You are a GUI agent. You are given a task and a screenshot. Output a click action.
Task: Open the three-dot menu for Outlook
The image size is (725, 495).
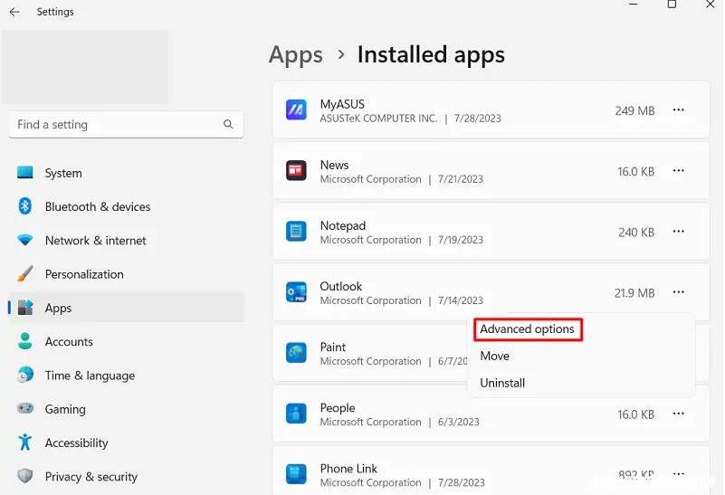[x=678, y=292]
